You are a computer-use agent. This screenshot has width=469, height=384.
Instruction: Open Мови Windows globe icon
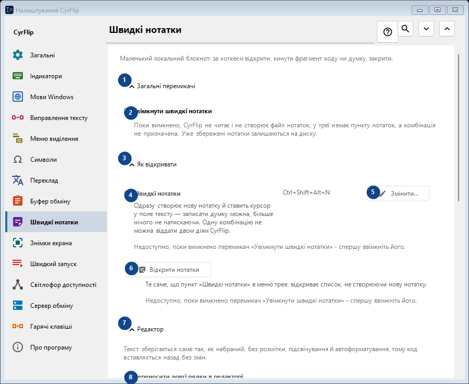(x=18, y=97)
